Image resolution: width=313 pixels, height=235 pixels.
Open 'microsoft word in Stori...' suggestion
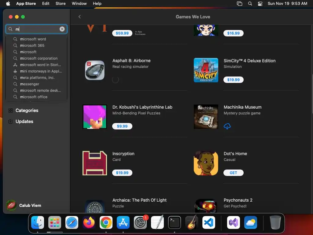tap(36, 65)
